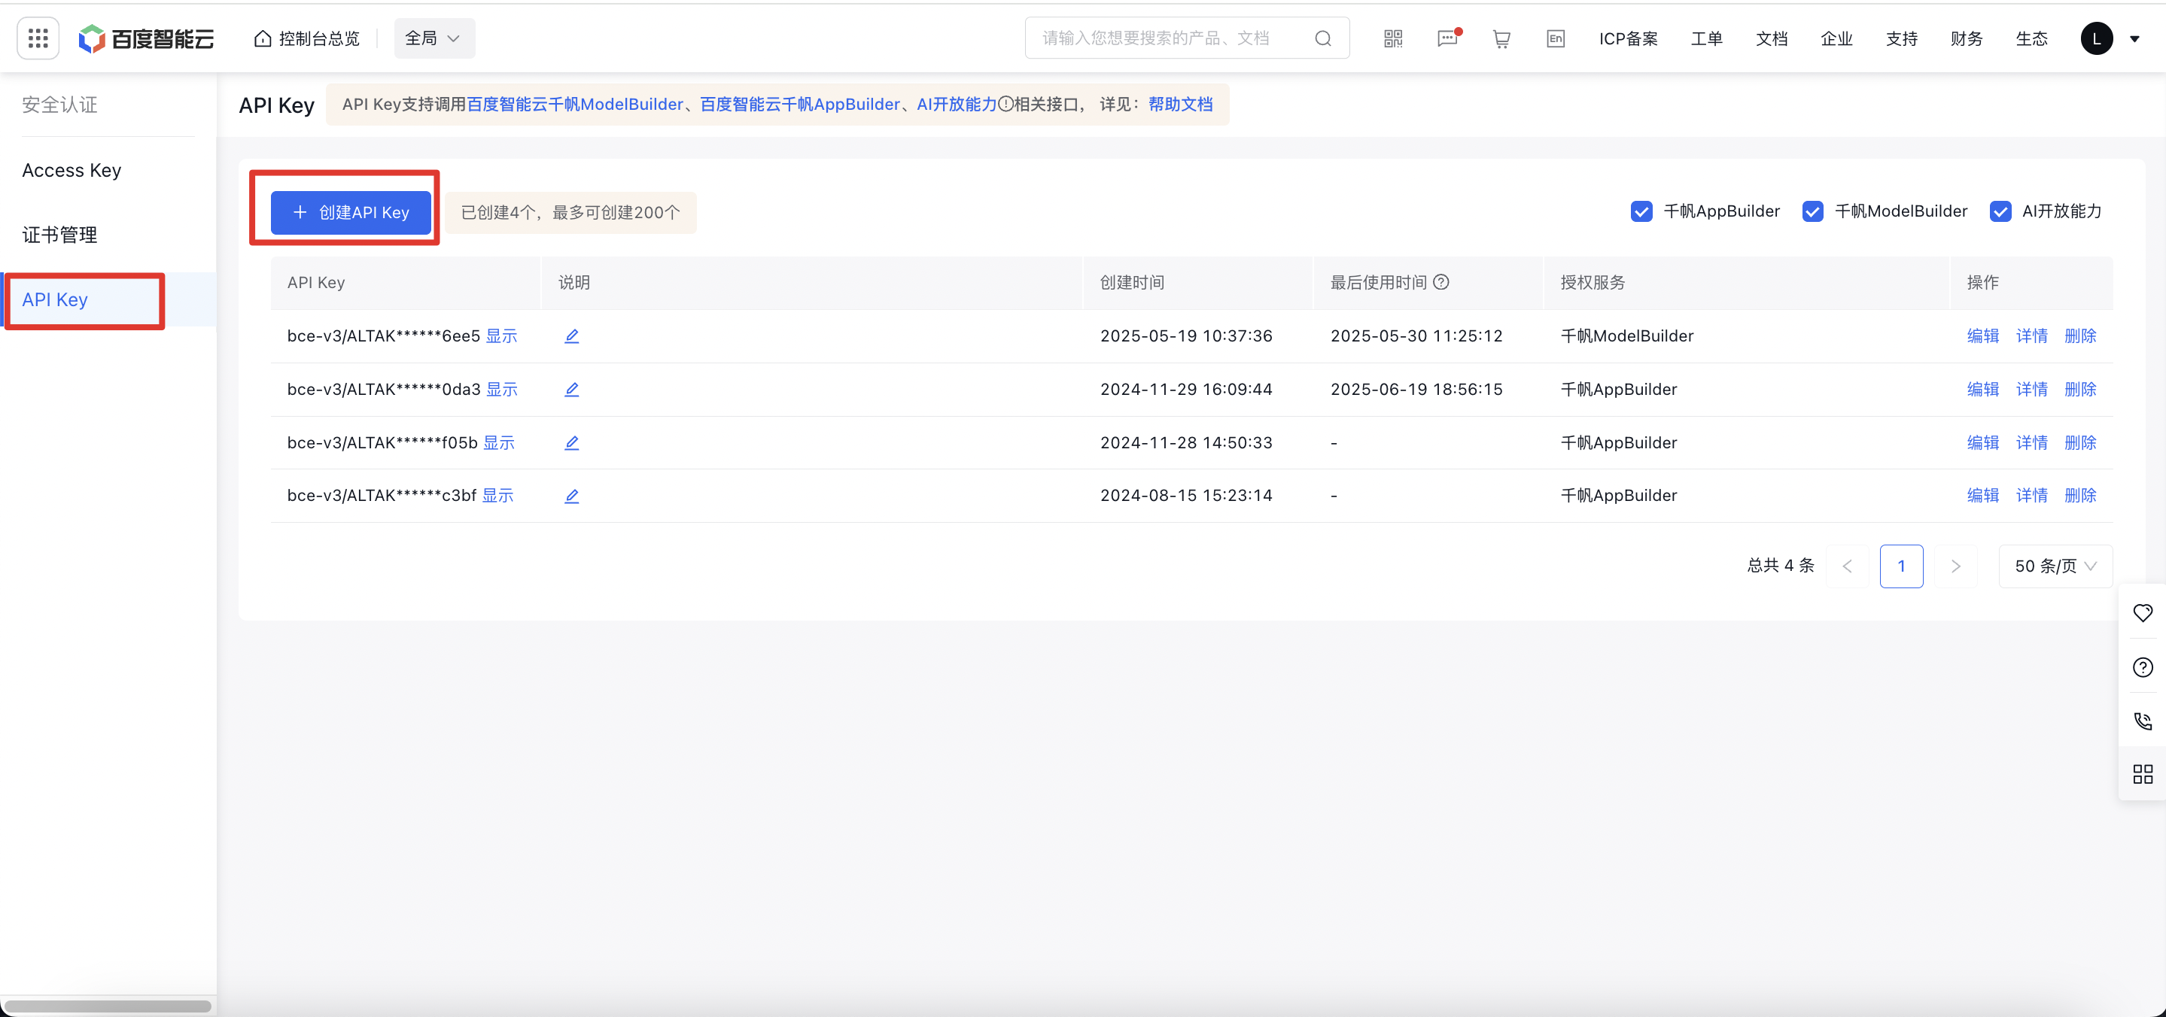This screenshot has height=1017, width=2166.
Task: Click the Baidu AI Cloud logo
Action: pyautogui.click(x=146, y=38)
